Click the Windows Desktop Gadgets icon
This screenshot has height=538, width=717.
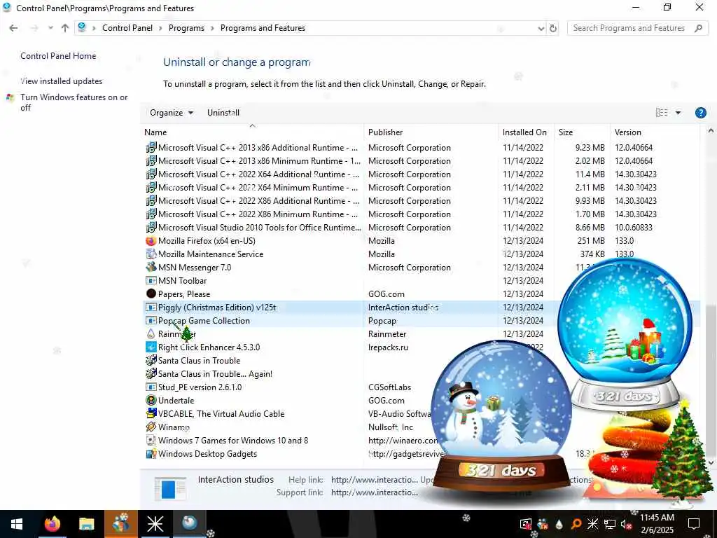(151, 454)
